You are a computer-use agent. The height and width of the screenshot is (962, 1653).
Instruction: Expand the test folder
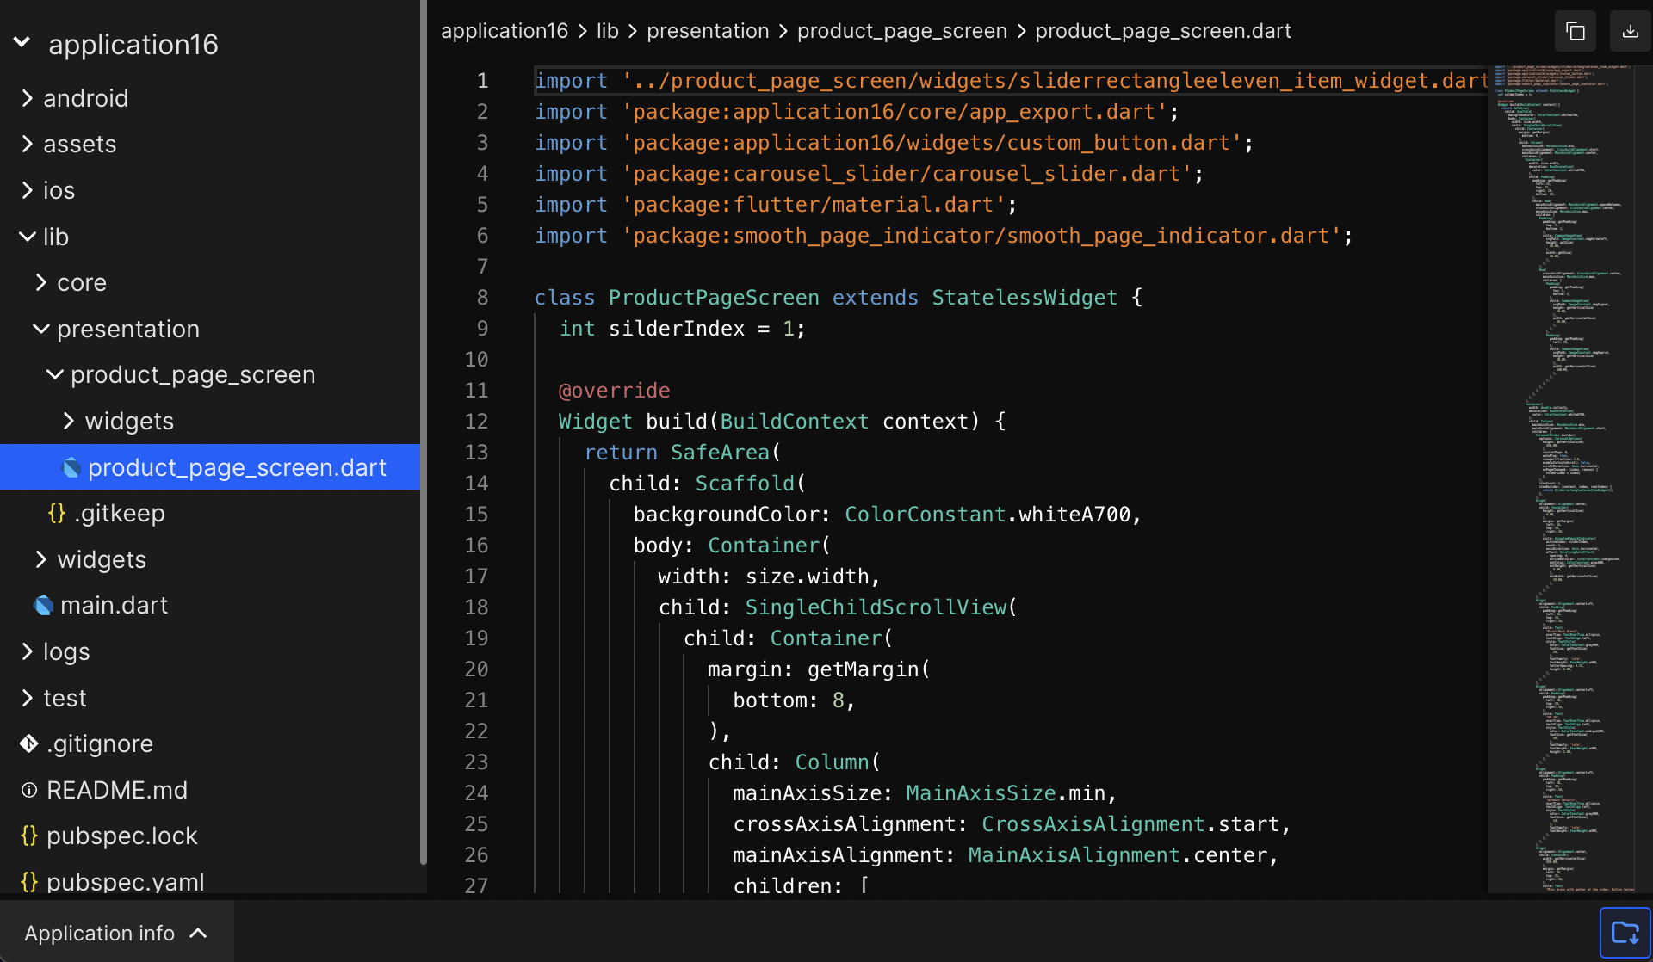pos(28,698)
